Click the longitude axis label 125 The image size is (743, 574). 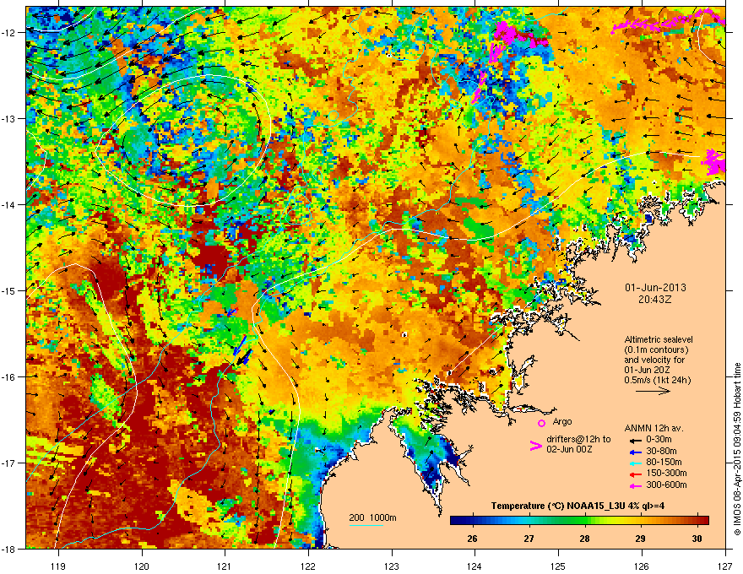tap(558, 566)
